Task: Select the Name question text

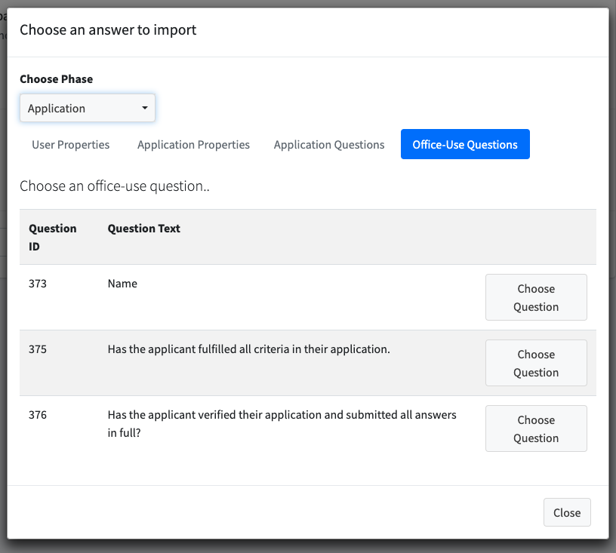Action: (122, 284)
